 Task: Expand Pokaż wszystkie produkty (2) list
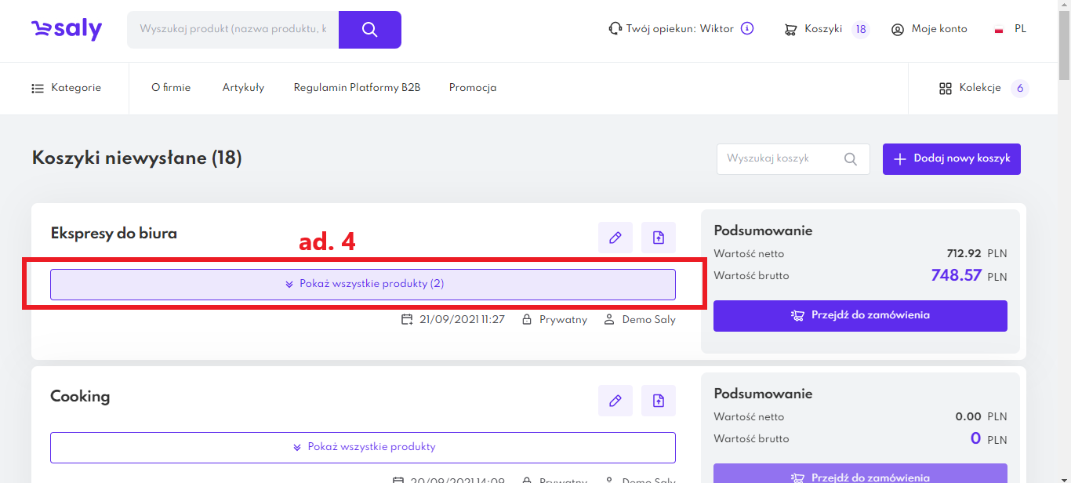tap(363, 284)
